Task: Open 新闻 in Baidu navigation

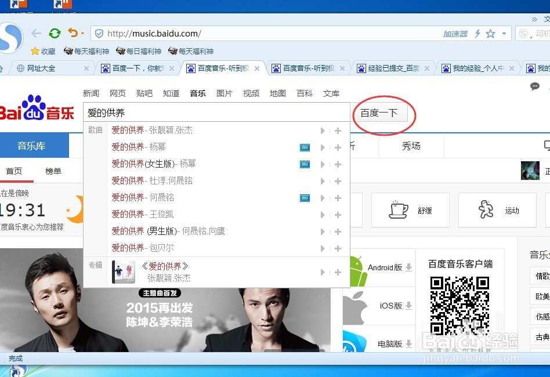Action: 91,93
